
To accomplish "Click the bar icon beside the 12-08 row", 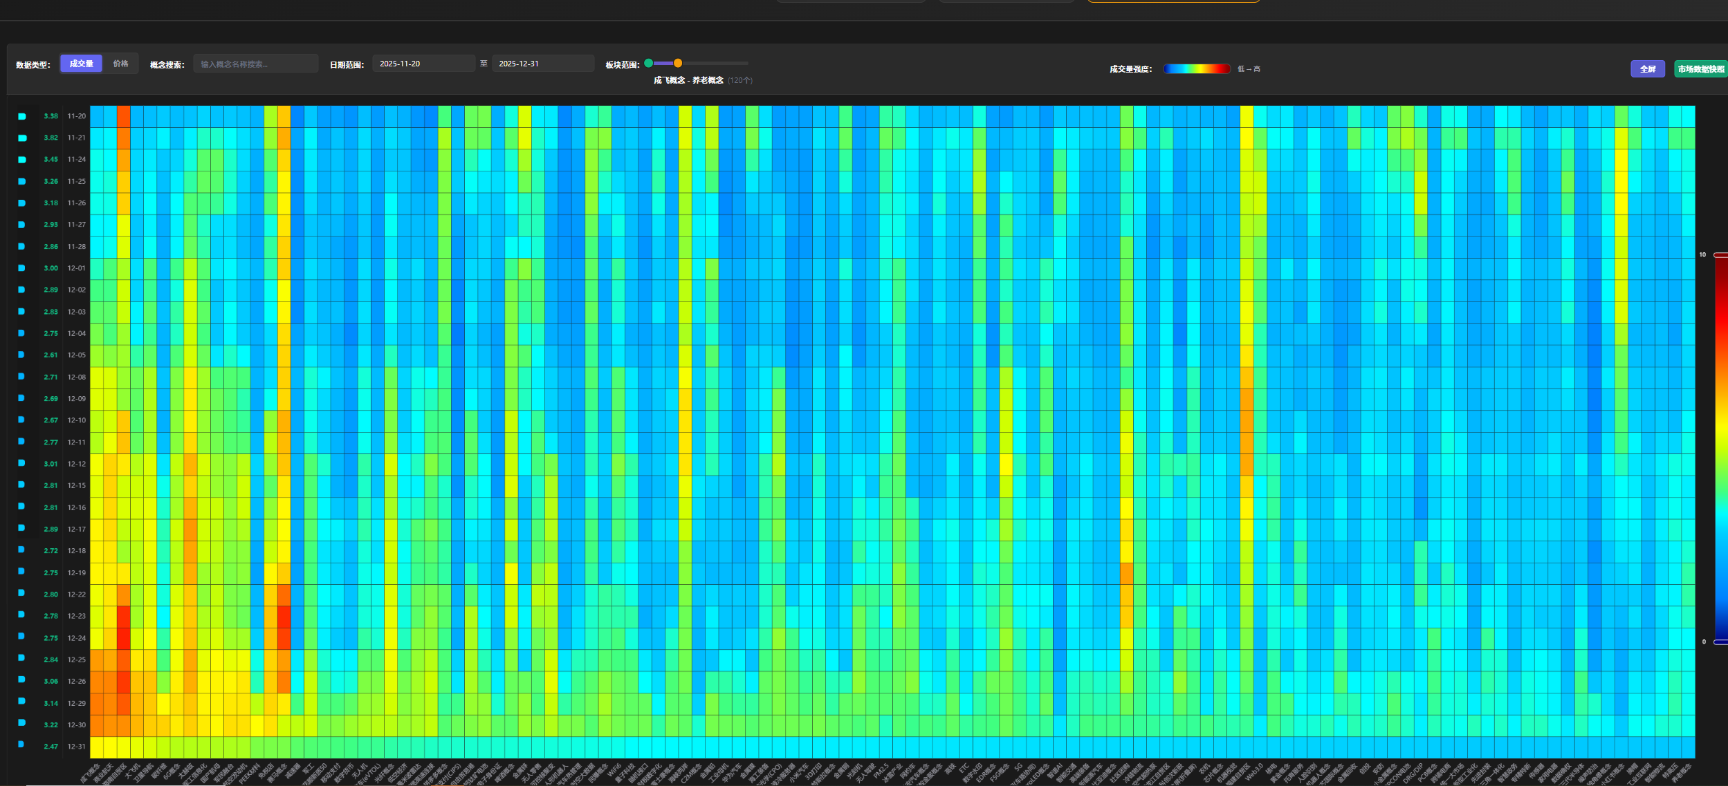I will [21, 377].
